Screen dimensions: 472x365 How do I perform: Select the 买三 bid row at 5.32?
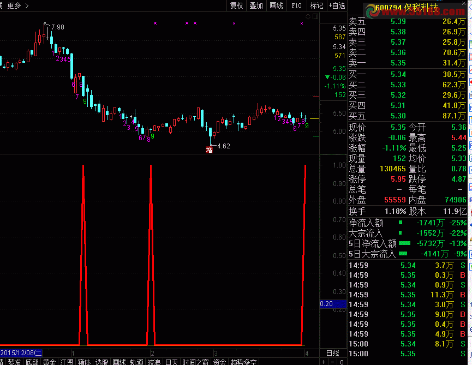tap(407, 95)
